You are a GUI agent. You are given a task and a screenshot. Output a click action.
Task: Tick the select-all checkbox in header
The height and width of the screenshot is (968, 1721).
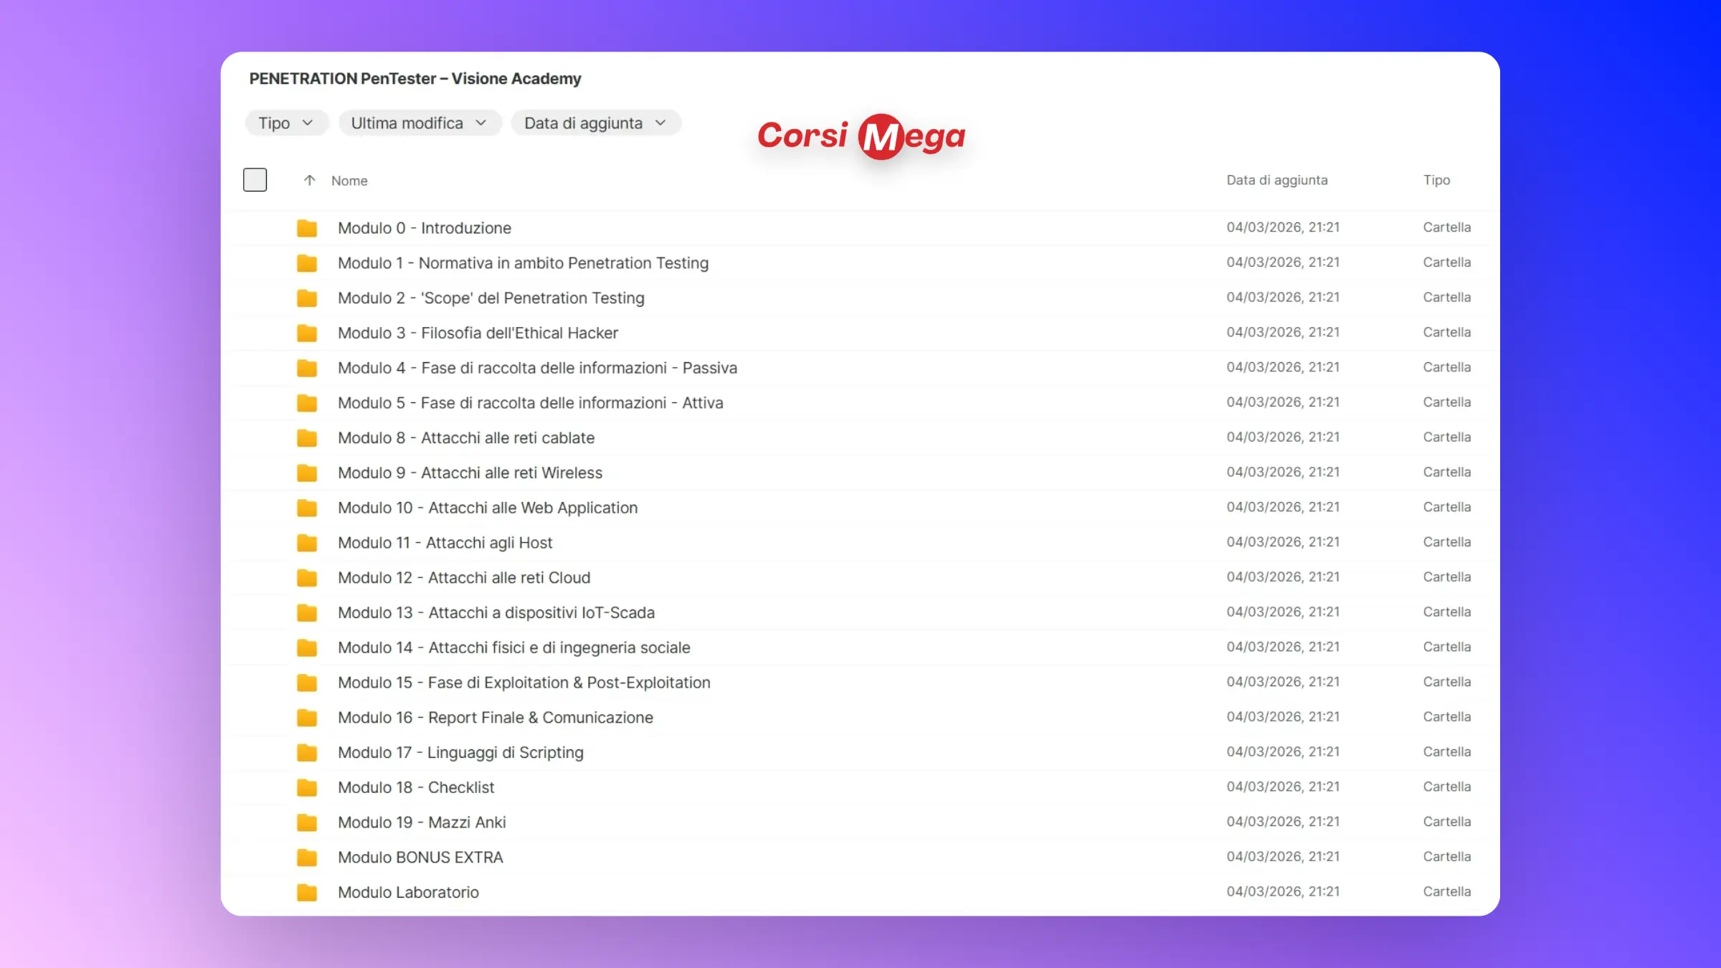255,180
